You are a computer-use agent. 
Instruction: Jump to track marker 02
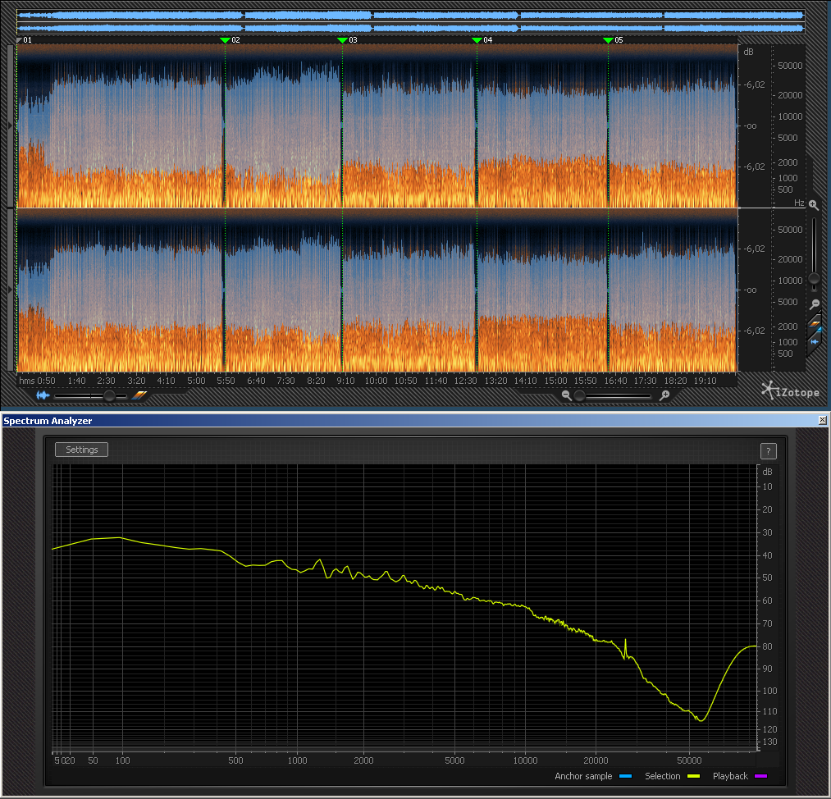click(226, 39)
